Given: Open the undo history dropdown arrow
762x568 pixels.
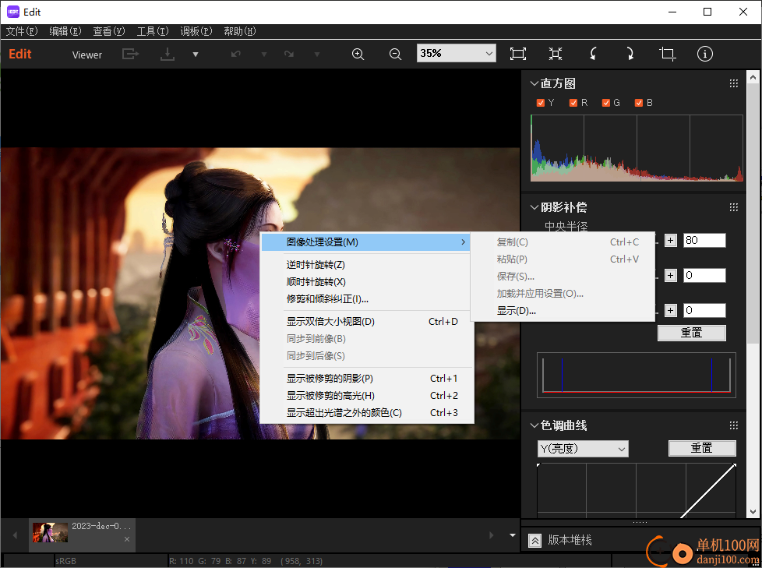Looking at the screenshot, I should pyautogui.click(x=264, y=55).
